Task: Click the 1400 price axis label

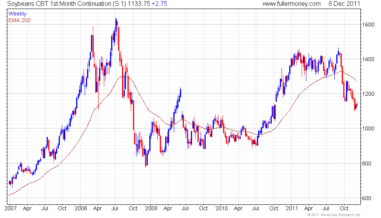Action: tap(368, 59)
